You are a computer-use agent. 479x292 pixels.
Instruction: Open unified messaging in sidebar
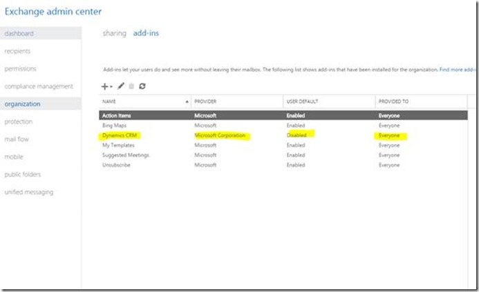(x=29, y=192)
